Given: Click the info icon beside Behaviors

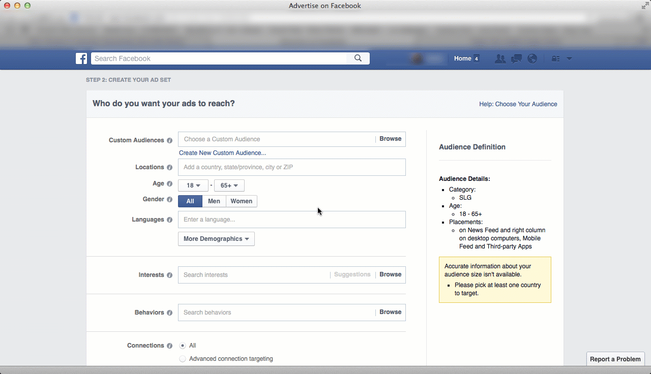Looking at the screenshot, I should click(169, 313).
